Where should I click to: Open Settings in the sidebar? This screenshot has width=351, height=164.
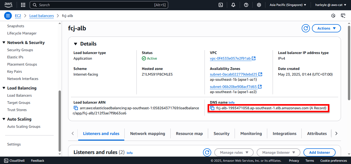pyautogui.click(x=14, y=144)
